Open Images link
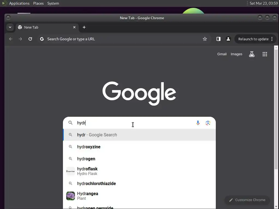 point(236,54)
